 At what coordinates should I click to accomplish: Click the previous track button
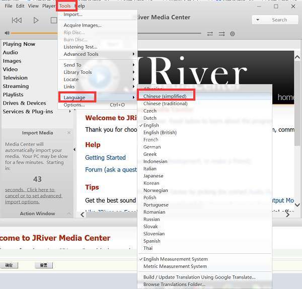(17, 20)
